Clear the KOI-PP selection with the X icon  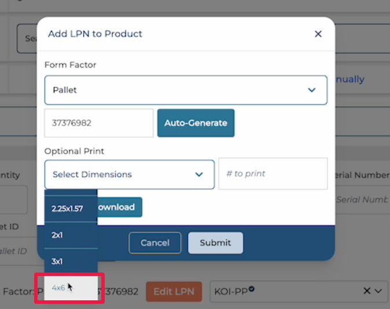pos(366,291)
